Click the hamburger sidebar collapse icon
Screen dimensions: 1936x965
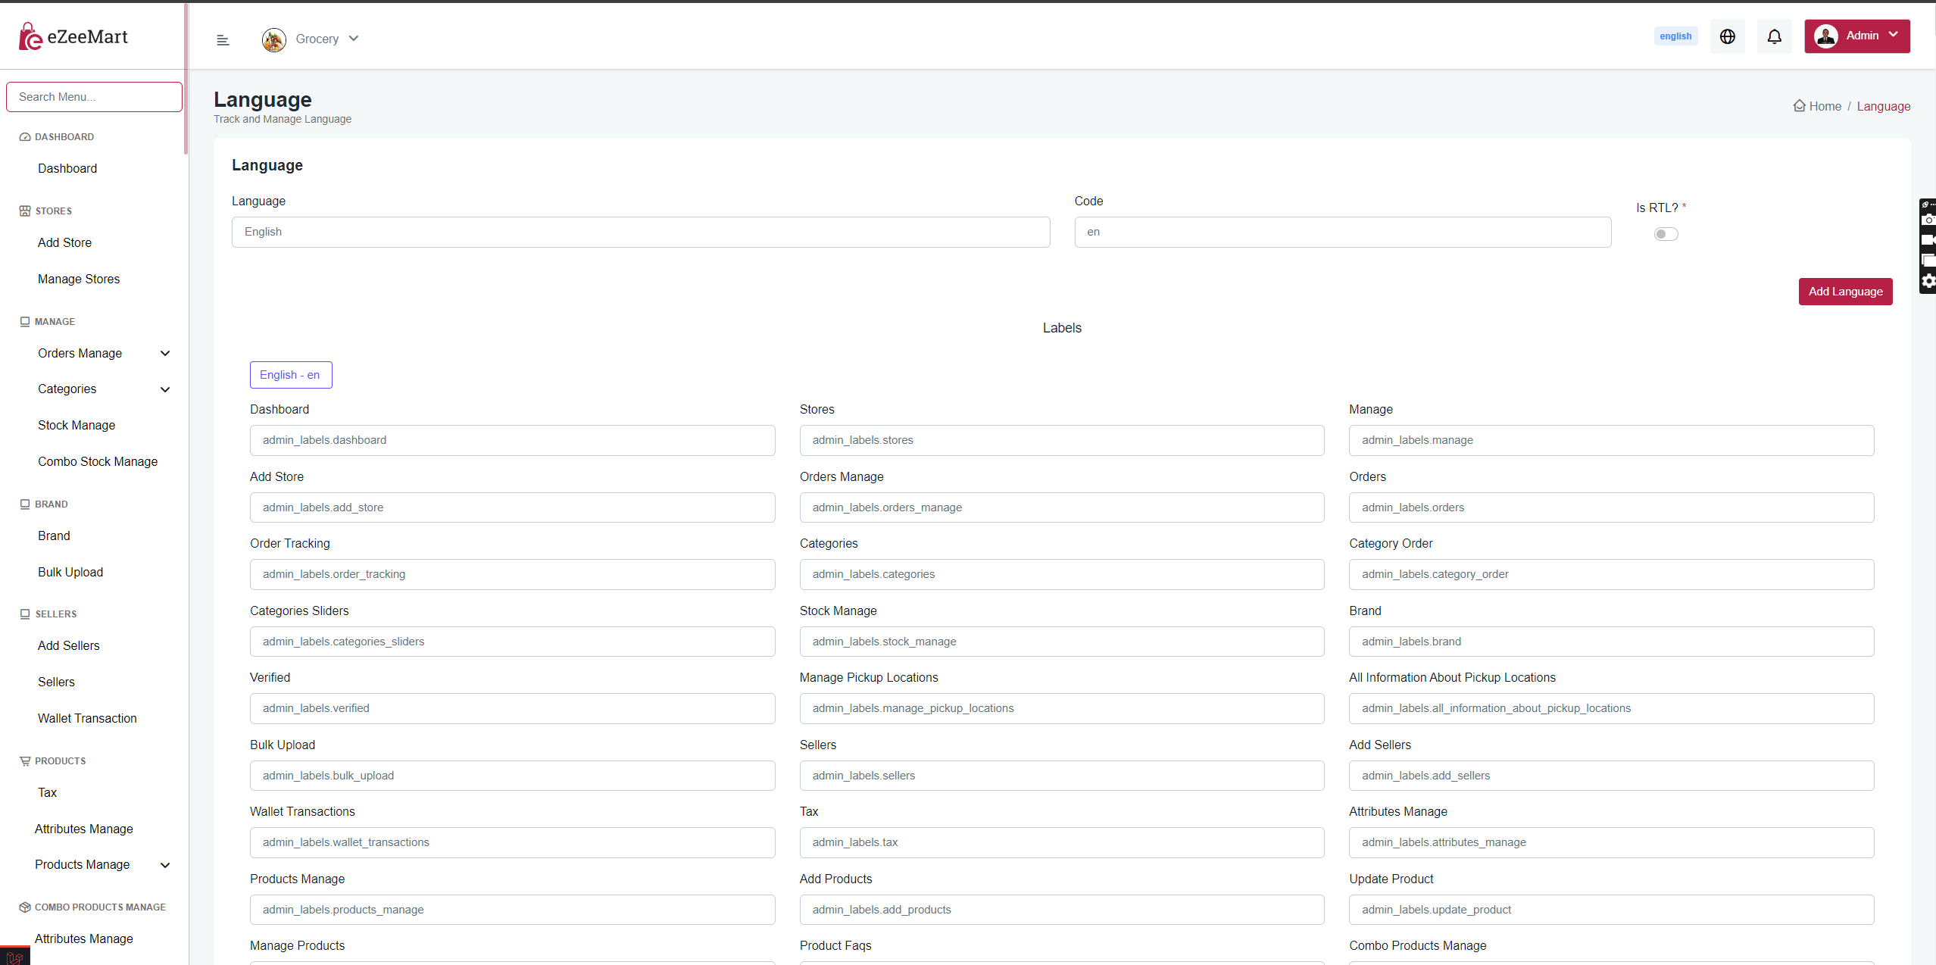(223, 40)
